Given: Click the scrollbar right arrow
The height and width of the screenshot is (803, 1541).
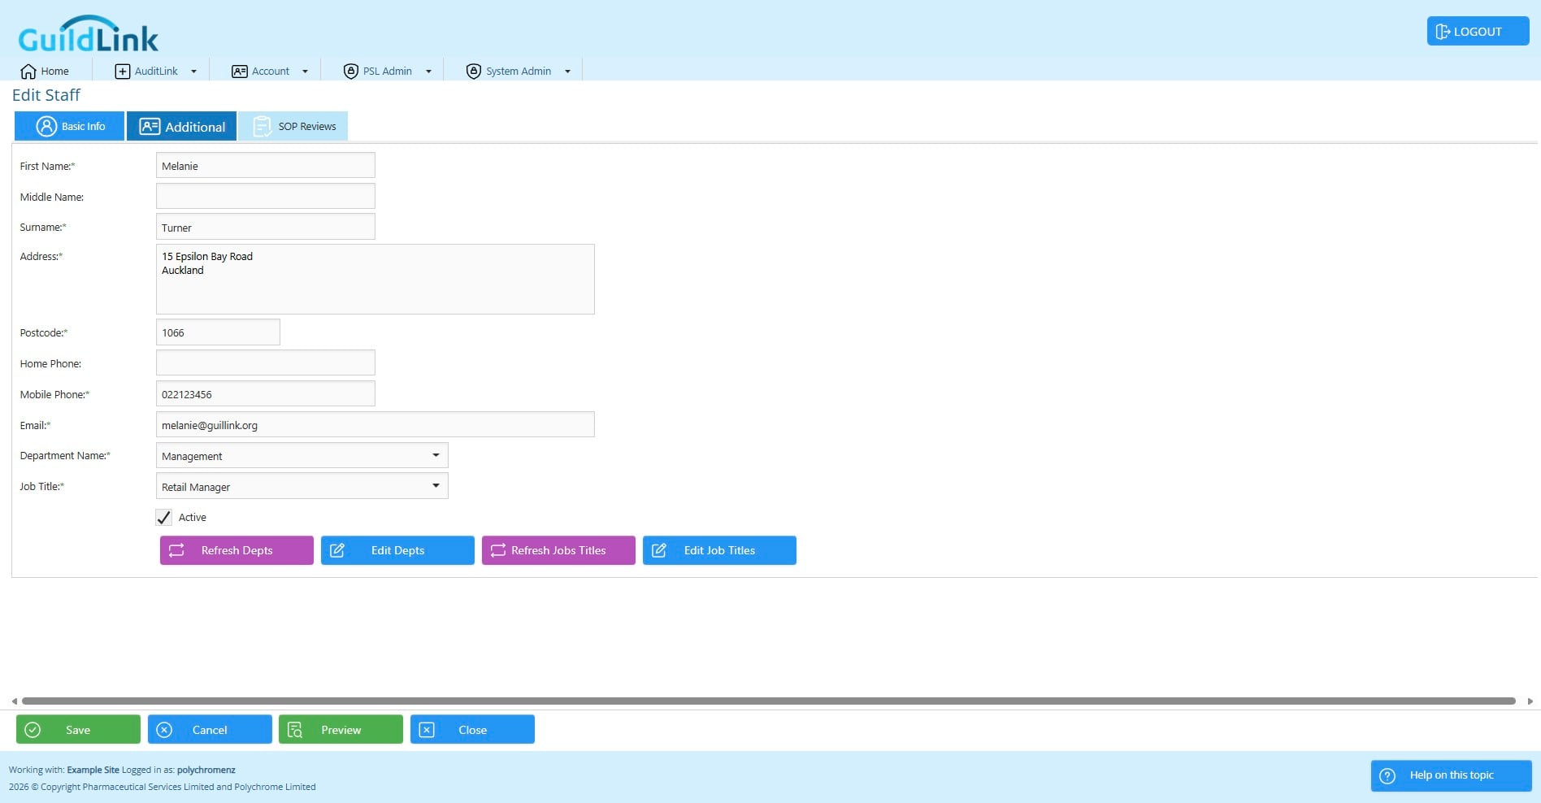Looking at the screenshot, I should (1530, 701).
